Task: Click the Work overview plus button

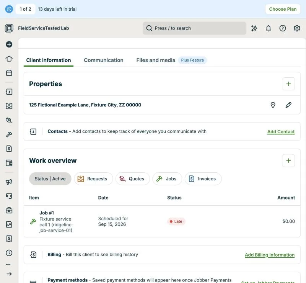Action: coord(288,161)
